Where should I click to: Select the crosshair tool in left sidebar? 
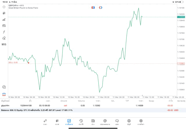click(x=4, y=7)
